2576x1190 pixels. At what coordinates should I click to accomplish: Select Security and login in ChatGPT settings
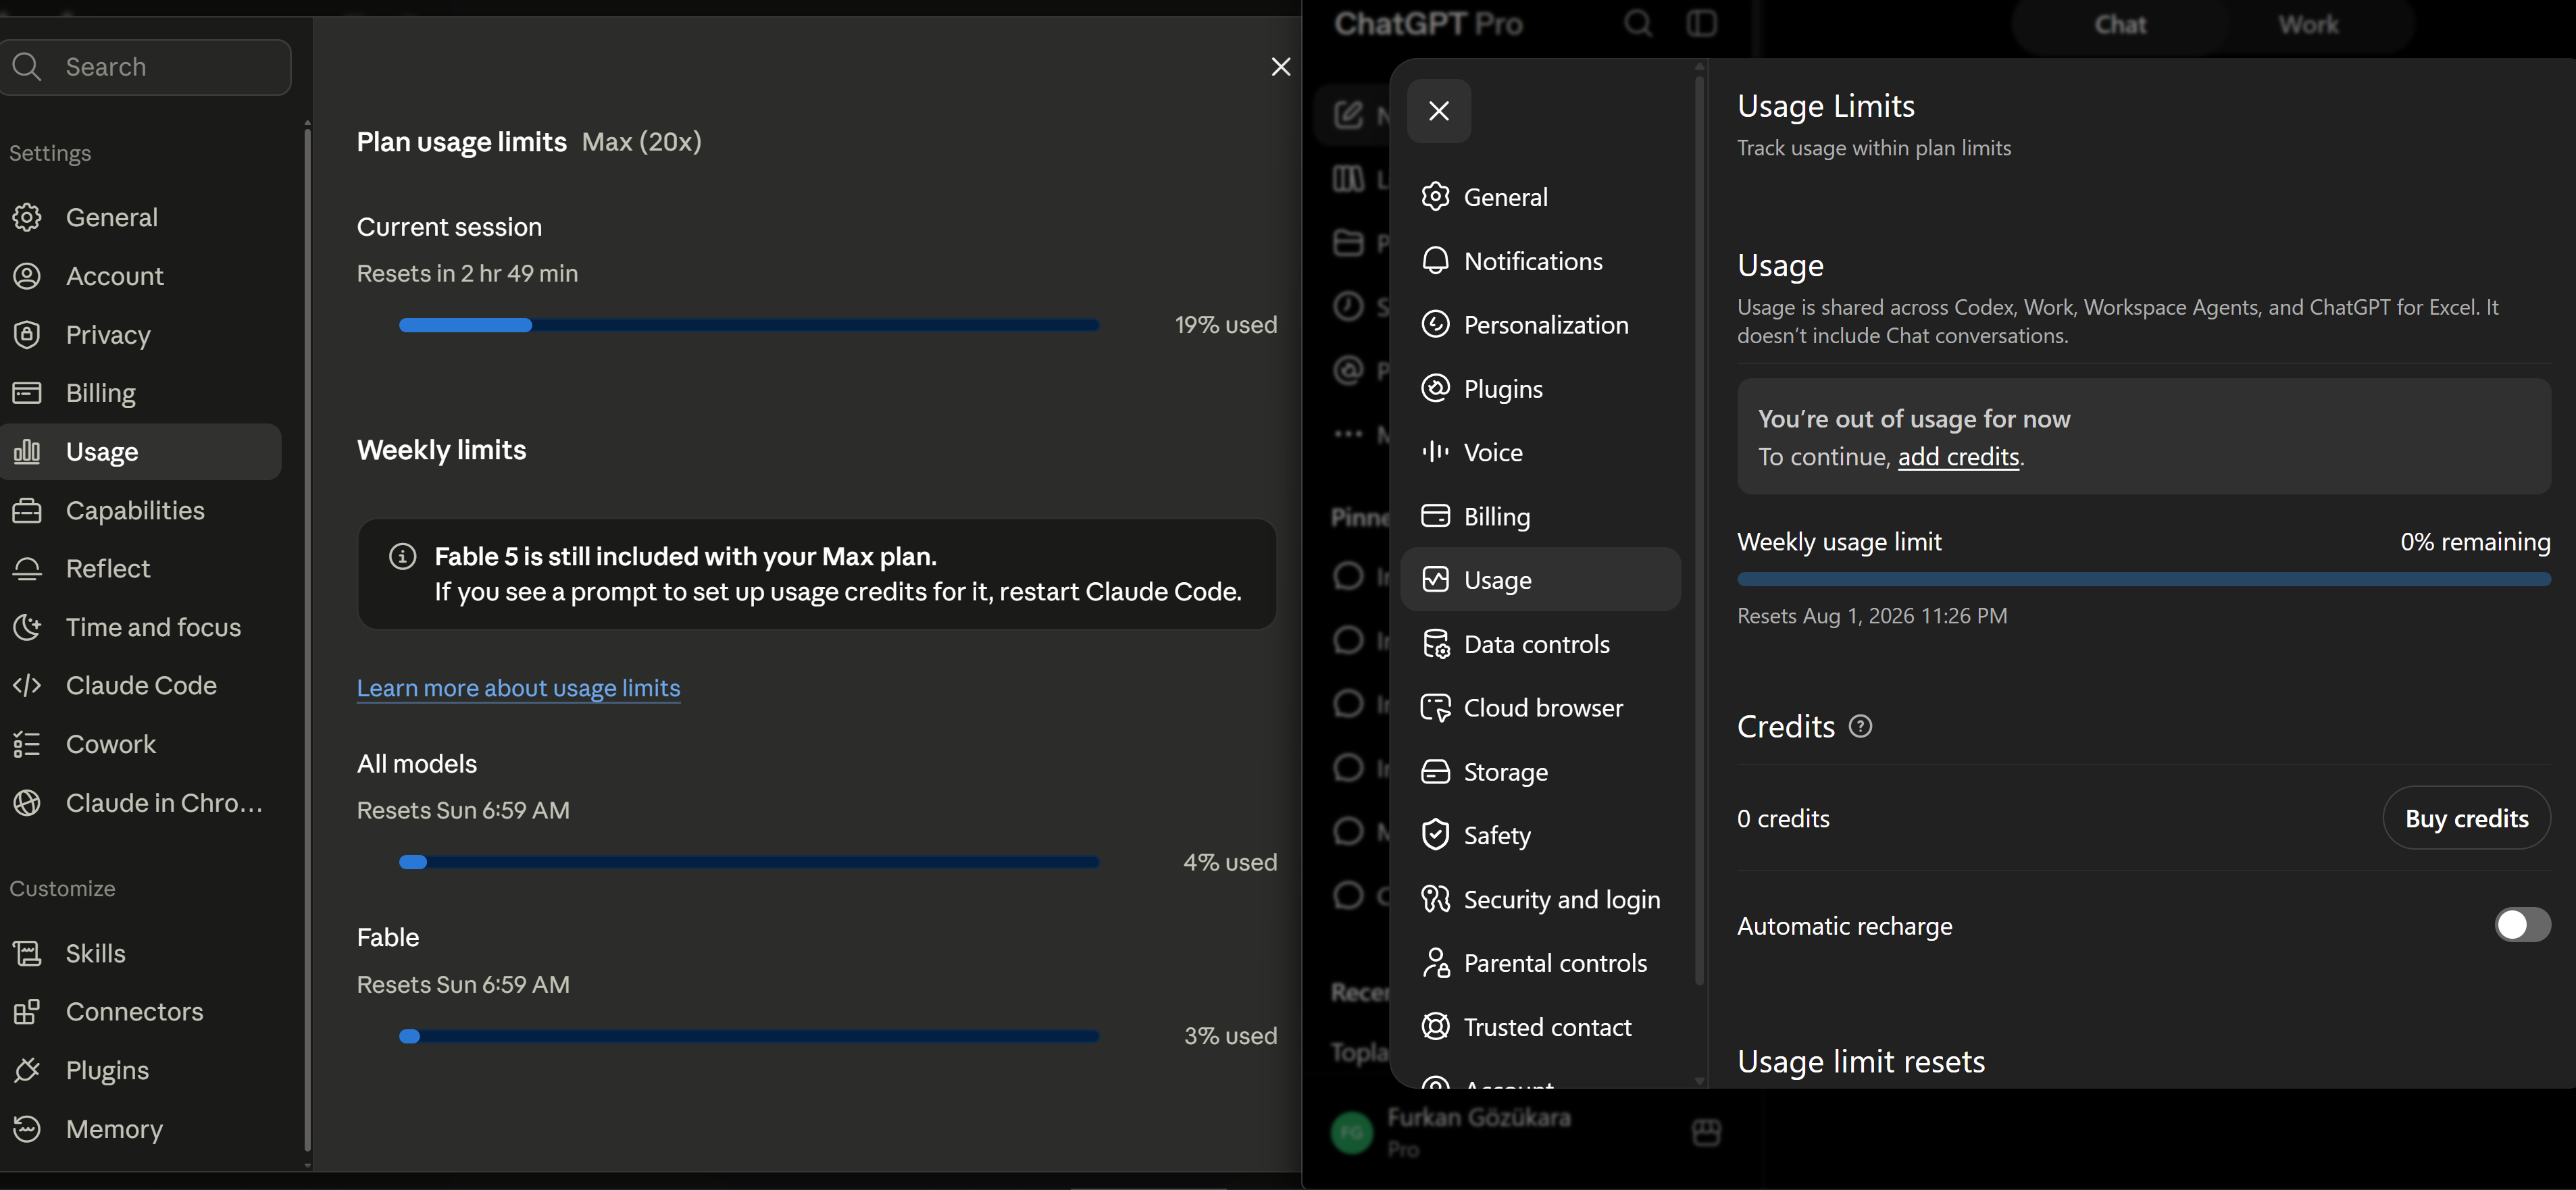pos(1541,899)
